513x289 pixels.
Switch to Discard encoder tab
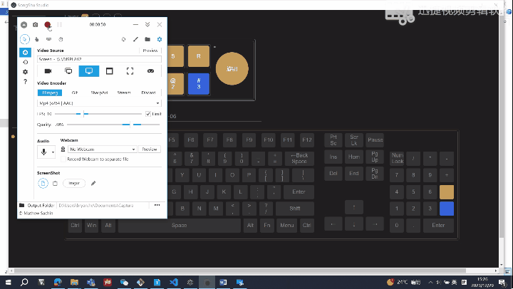[148, 93]
